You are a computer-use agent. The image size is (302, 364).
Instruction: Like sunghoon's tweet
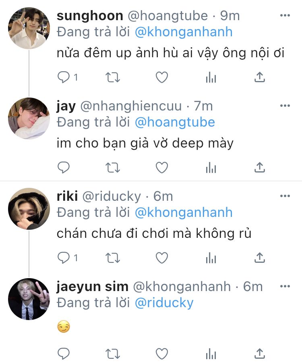click(x=161, y=77)
